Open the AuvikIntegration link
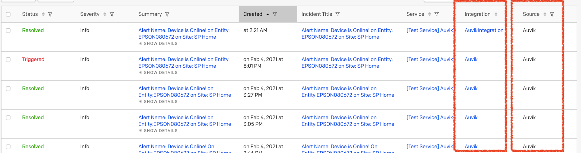 tap(484, 30)
